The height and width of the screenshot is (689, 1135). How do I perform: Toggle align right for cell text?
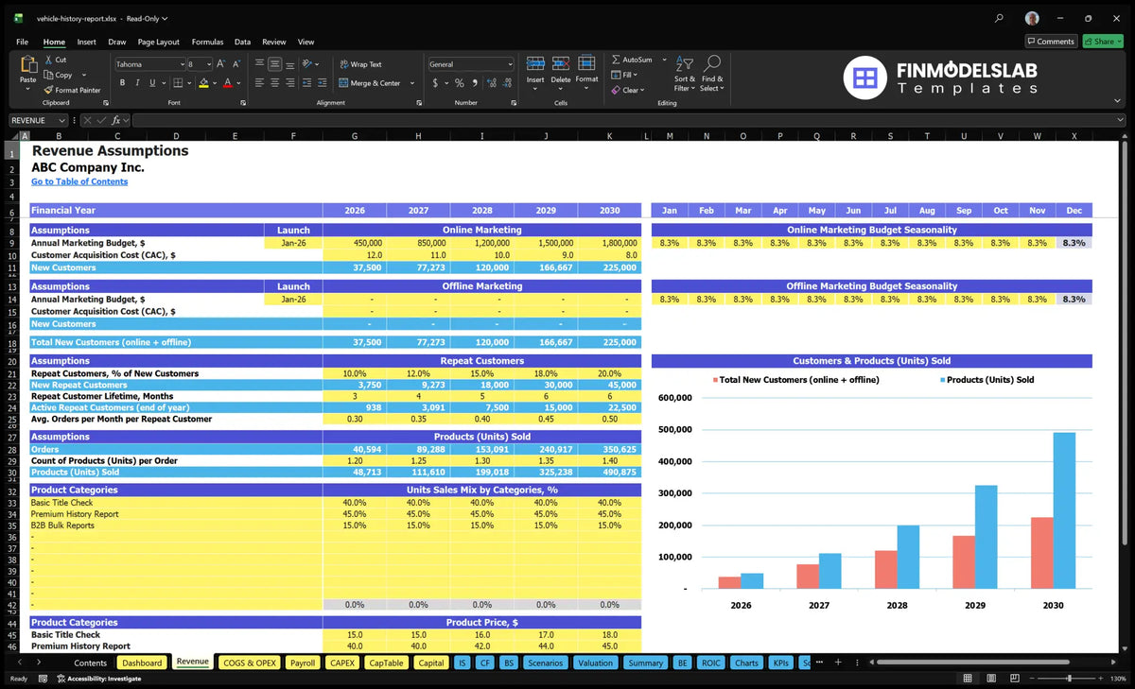(x=290, y=83)
